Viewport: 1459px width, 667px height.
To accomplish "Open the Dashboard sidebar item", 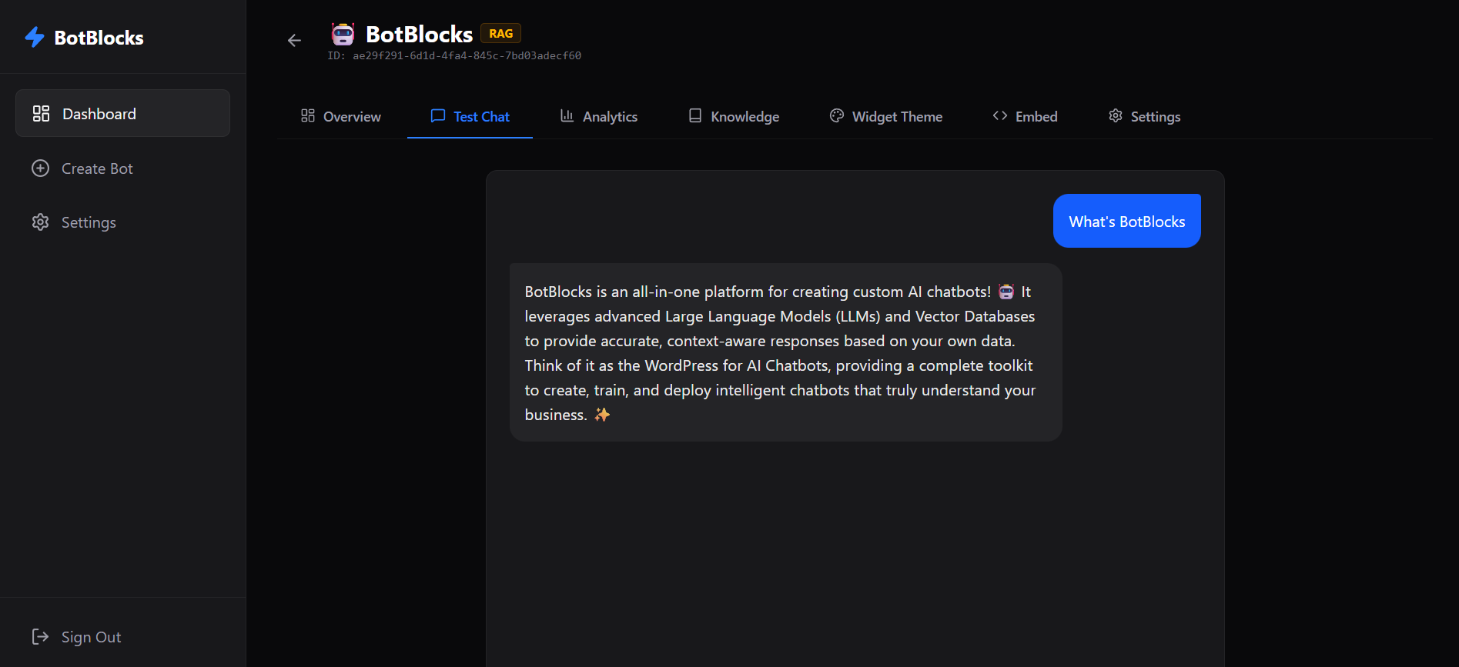I will (x=122, y=113).
